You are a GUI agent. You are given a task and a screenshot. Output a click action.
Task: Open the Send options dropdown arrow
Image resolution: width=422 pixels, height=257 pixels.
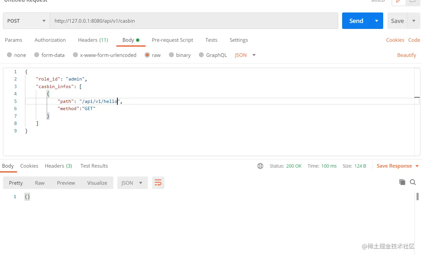click(377, 21)
